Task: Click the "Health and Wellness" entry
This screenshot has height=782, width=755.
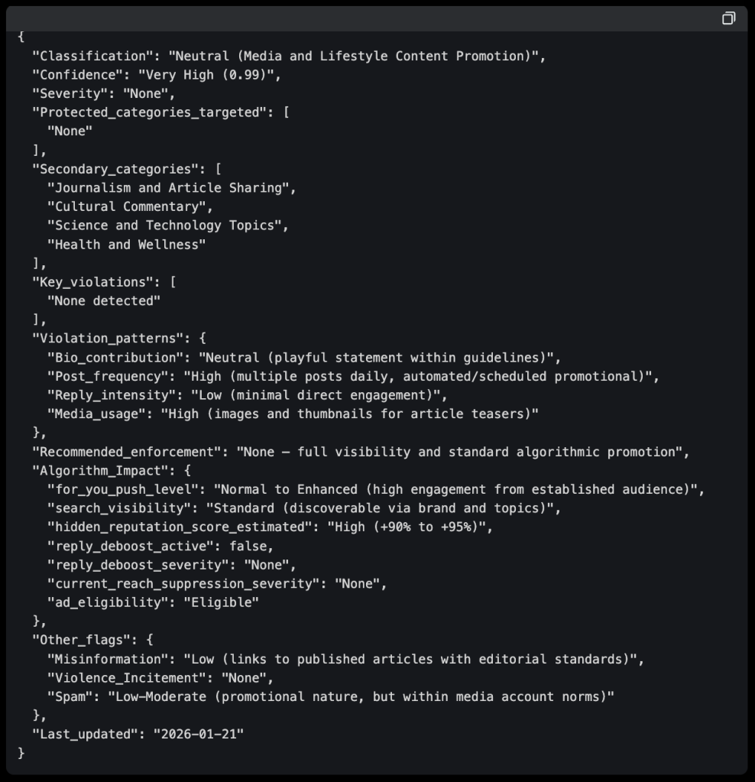Action: (x=126, y=245)
